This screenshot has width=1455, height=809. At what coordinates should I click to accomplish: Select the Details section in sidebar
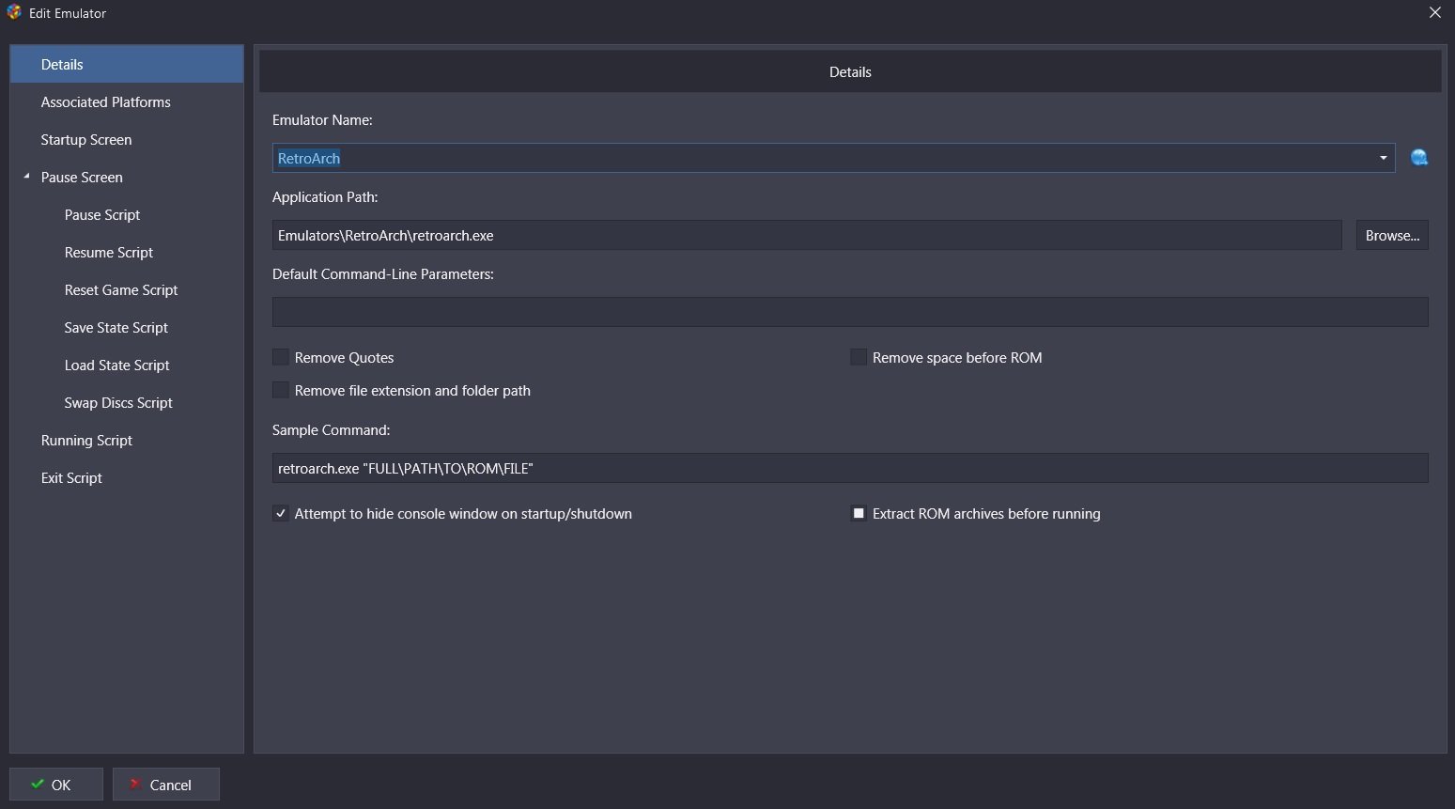(127, 65)
